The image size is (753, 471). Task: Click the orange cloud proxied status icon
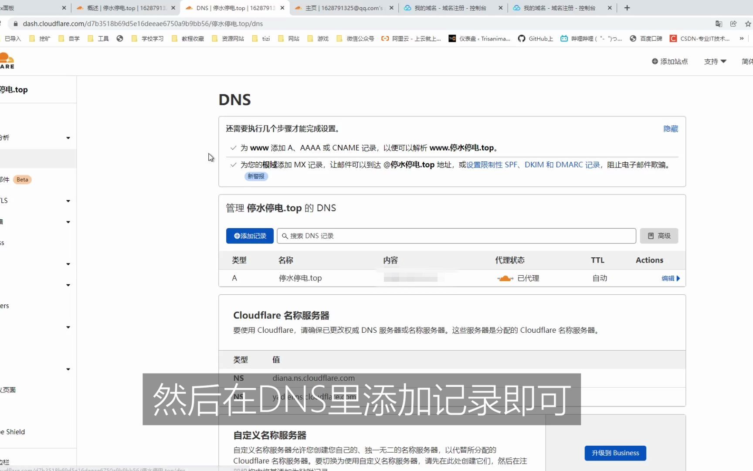click(x=505, y=278)
